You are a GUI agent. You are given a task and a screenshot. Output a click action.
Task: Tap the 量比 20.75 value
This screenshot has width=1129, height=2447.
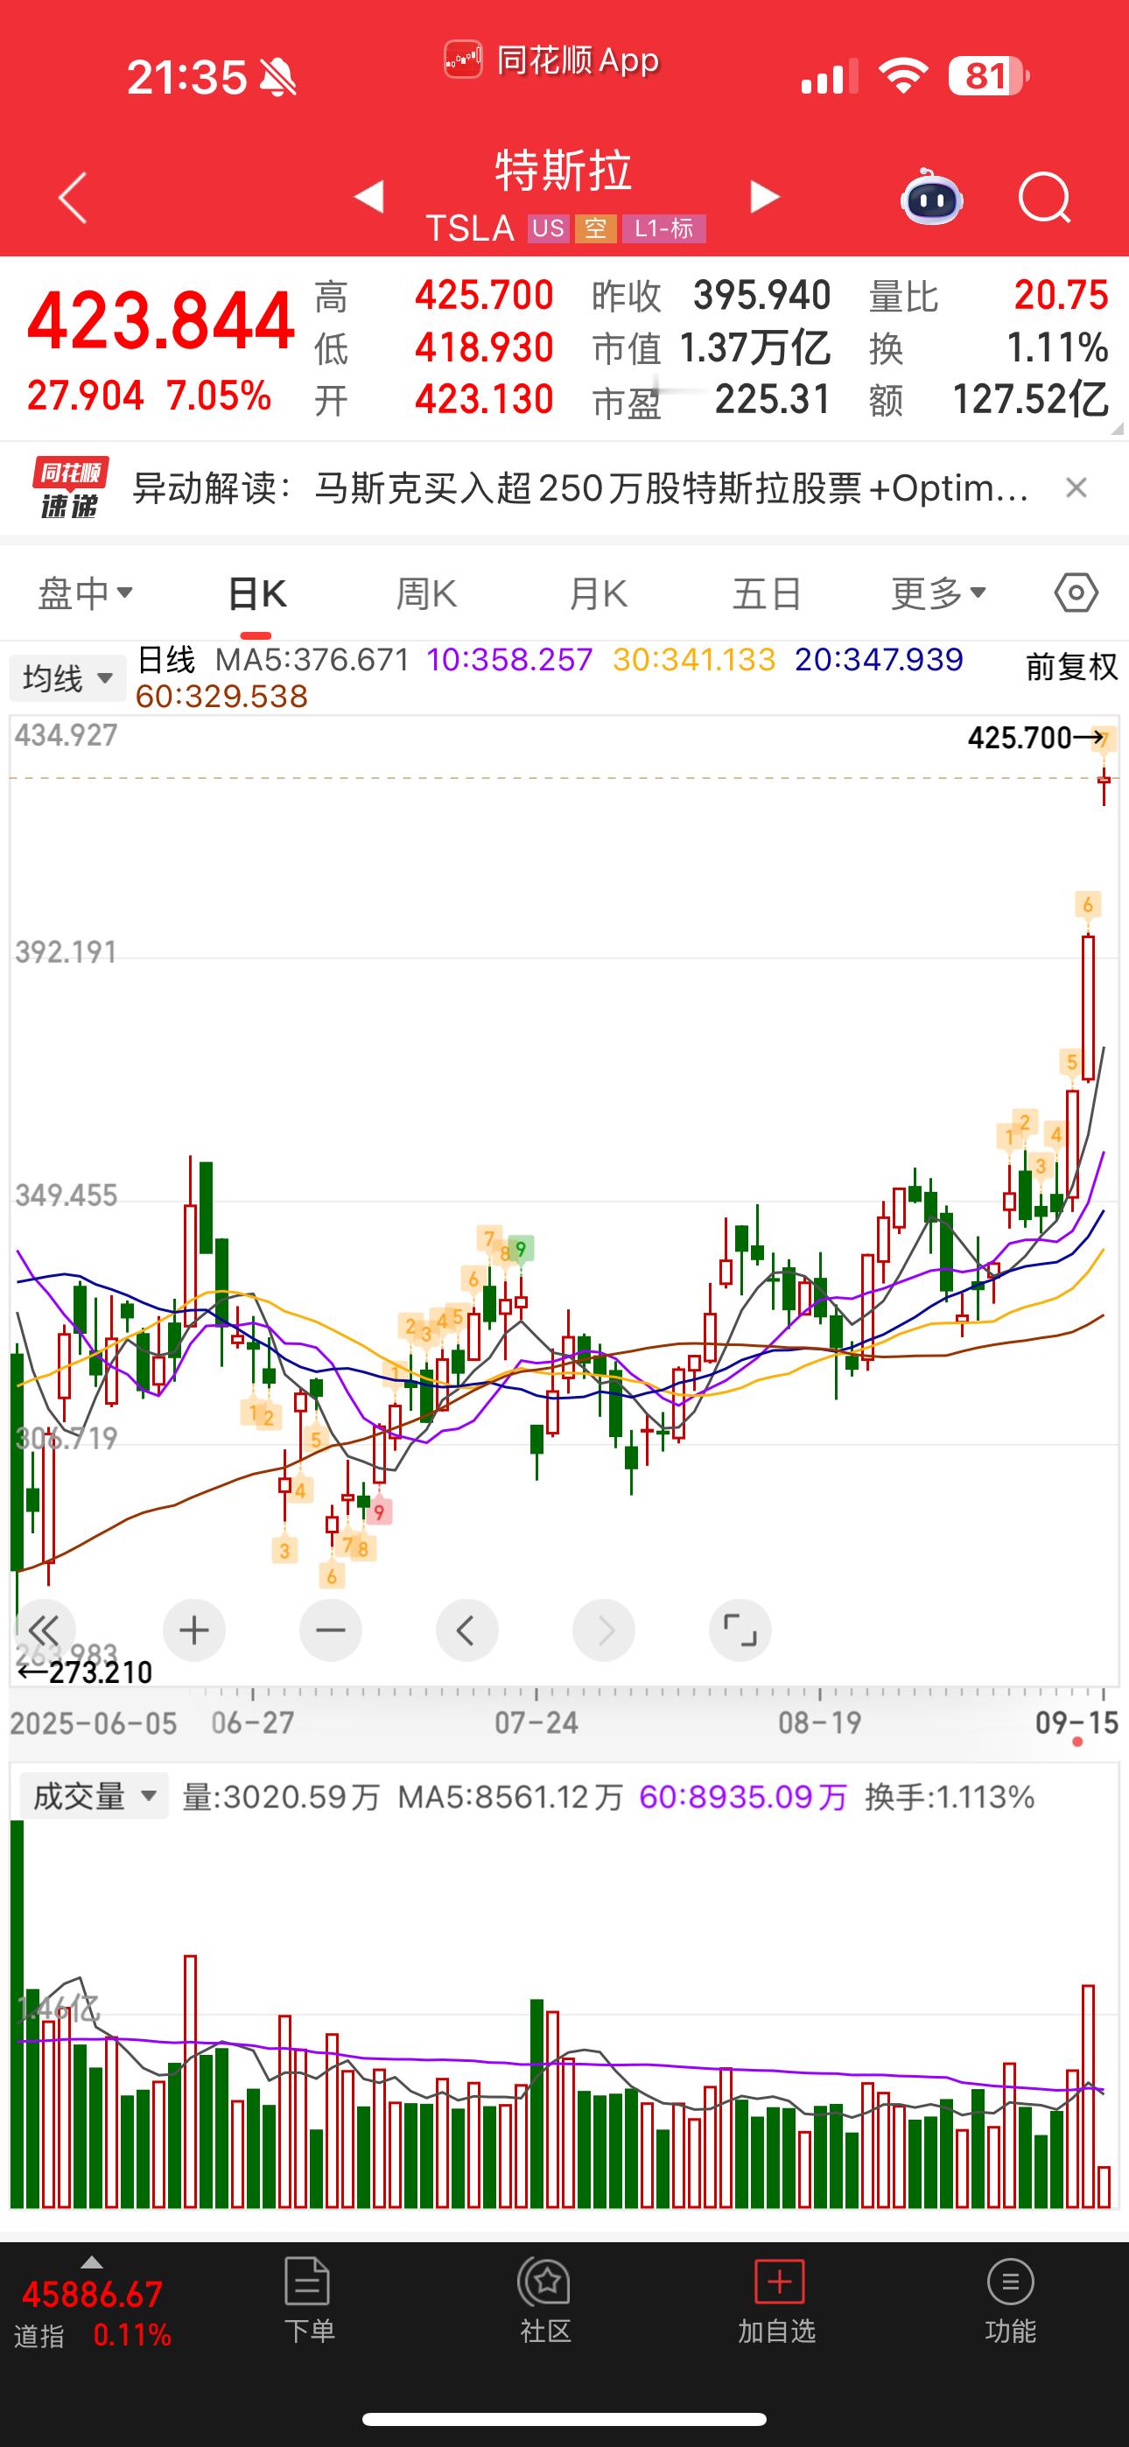1061,296
